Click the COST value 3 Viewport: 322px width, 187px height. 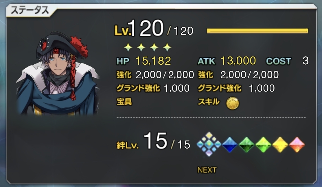tap(306, 61)
